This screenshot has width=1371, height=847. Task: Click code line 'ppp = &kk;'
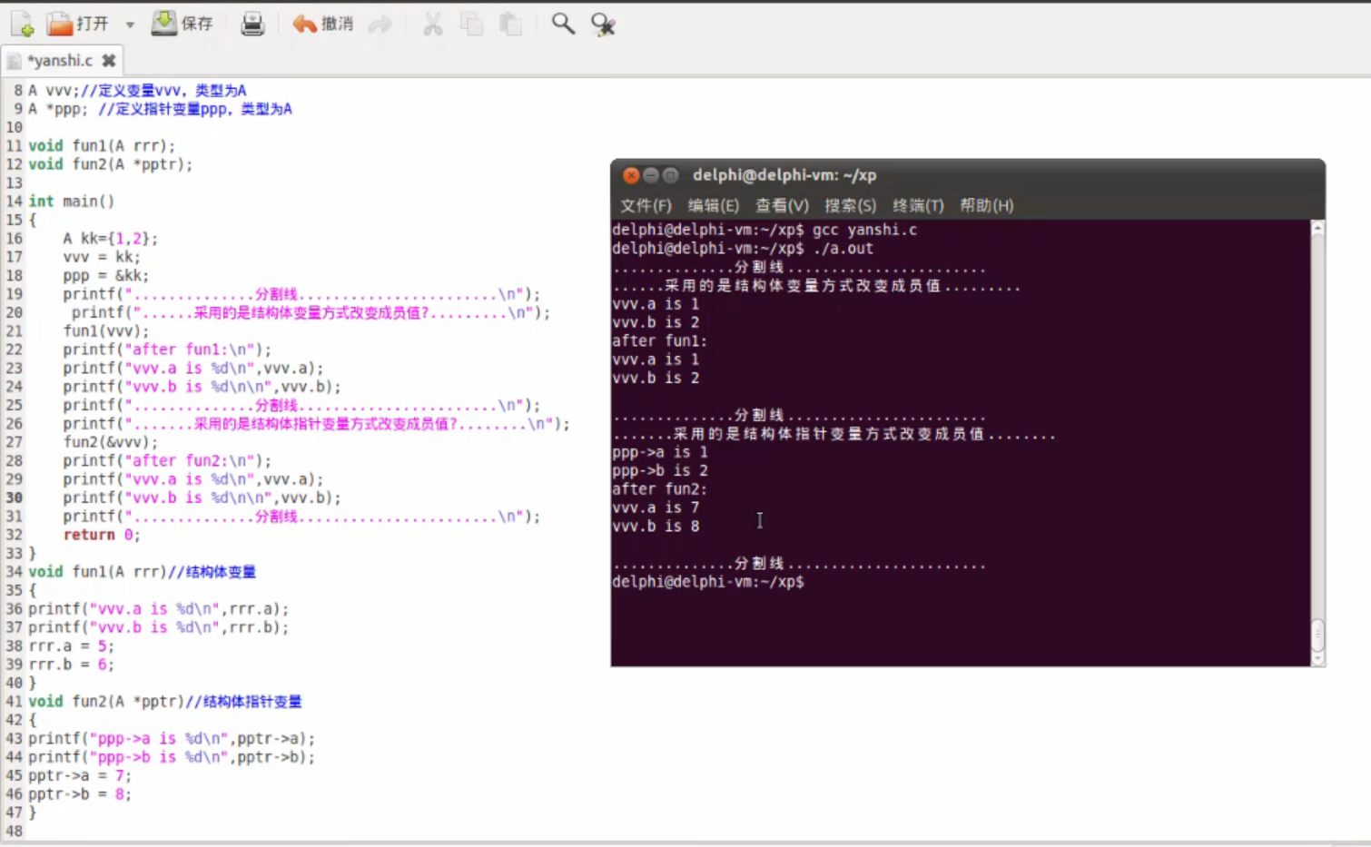pyautogui.click(x=105, y=276)
